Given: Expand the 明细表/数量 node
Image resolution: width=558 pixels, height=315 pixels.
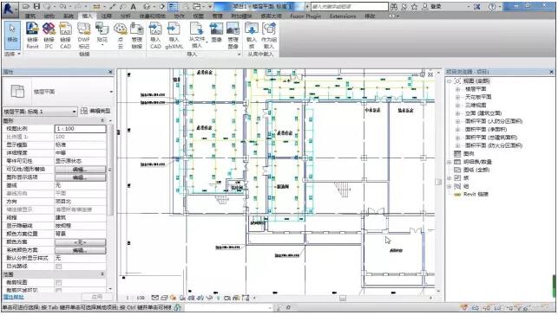Looking at the screenshot, I should pos(450,162).
